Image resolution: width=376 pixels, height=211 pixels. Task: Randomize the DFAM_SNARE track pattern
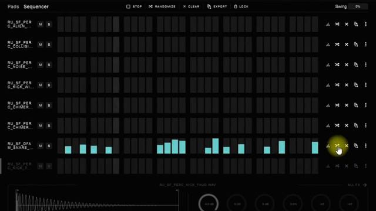[337, 146]
